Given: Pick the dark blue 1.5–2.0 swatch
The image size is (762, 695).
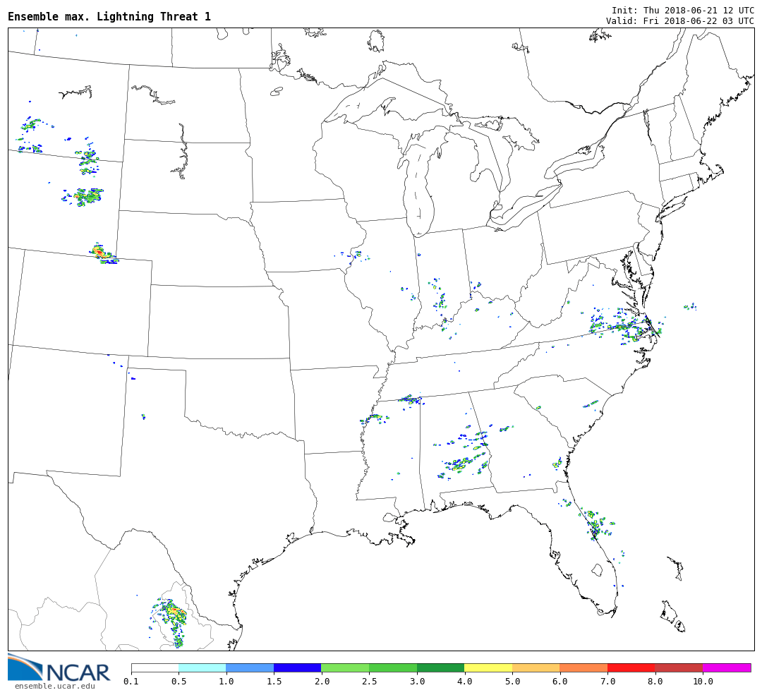Looking at the screenshot, I should 297,667.
